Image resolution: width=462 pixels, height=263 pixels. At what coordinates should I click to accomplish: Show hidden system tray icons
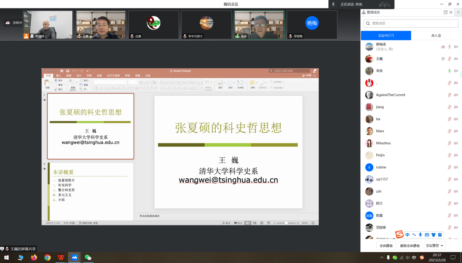click(x=382, y=257)
